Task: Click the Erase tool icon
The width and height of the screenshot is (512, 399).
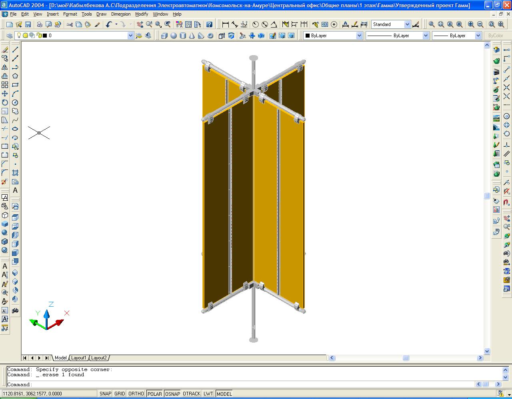Action: (5, 50)
